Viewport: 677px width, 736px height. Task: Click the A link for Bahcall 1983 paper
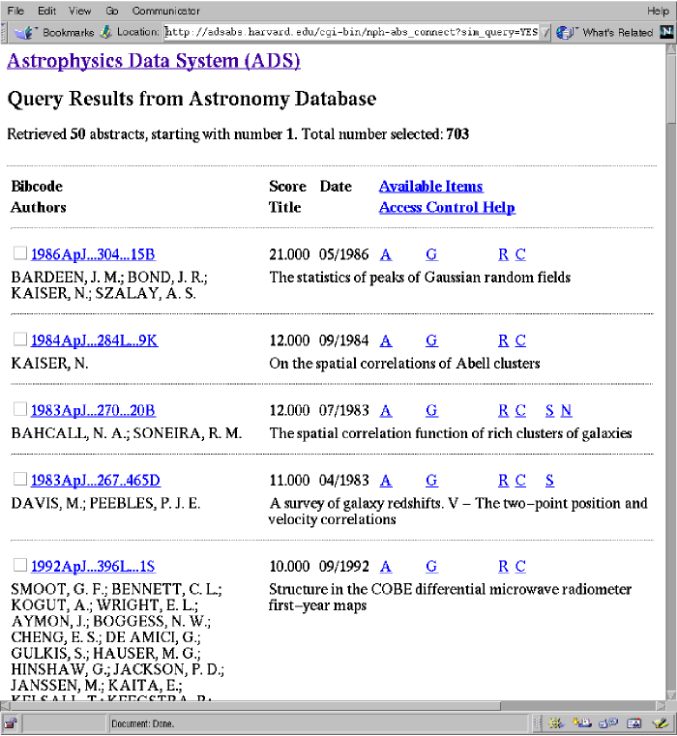[386, 410]
